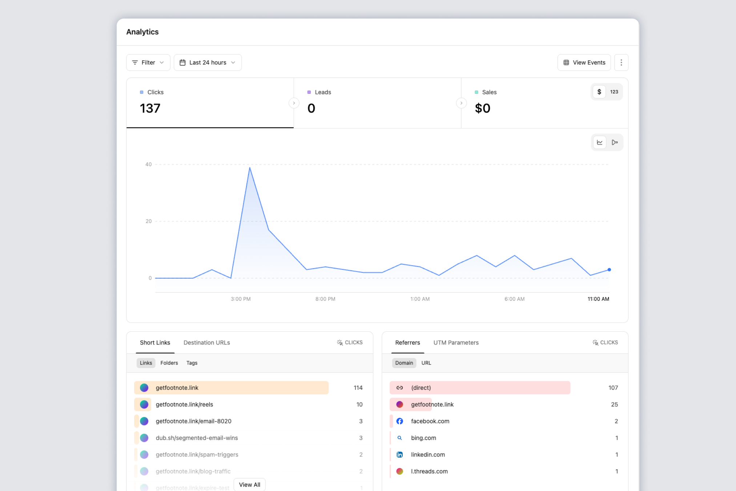
Task: Click View All short links button
Action: (249, 485)
